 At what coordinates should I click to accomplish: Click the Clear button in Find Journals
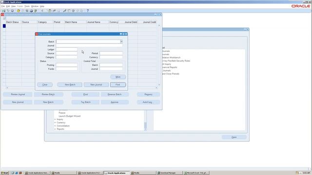[x=45, y=85]
